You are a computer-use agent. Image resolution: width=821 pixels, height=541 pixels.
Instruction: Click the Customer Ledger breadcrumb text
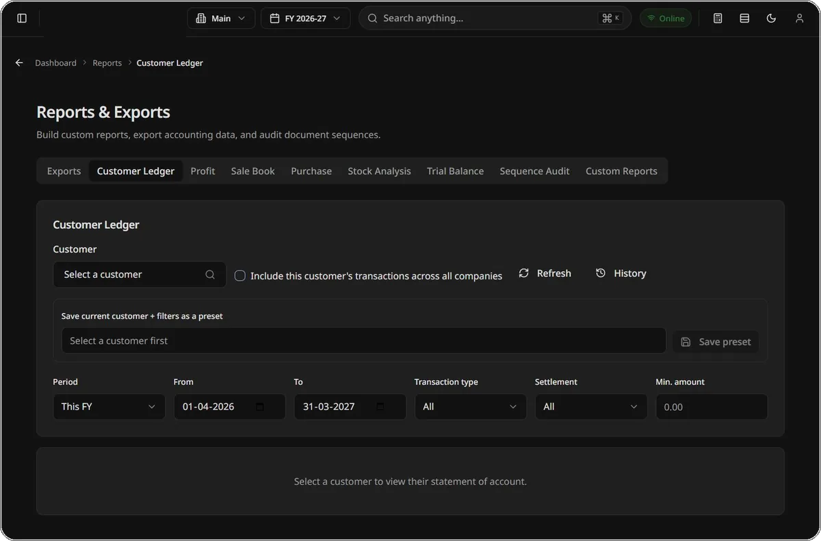coord(170,63)
